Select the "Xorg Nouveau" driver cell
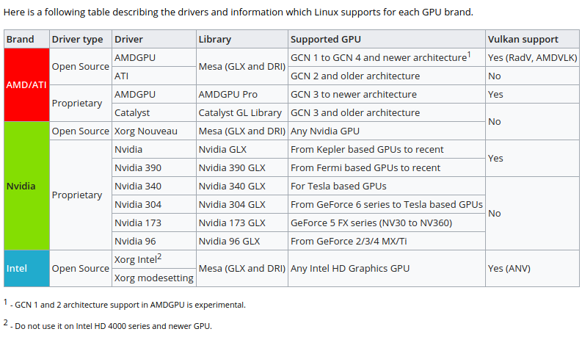The width and height of the screenshot is (582, 340). click(146, 131)
